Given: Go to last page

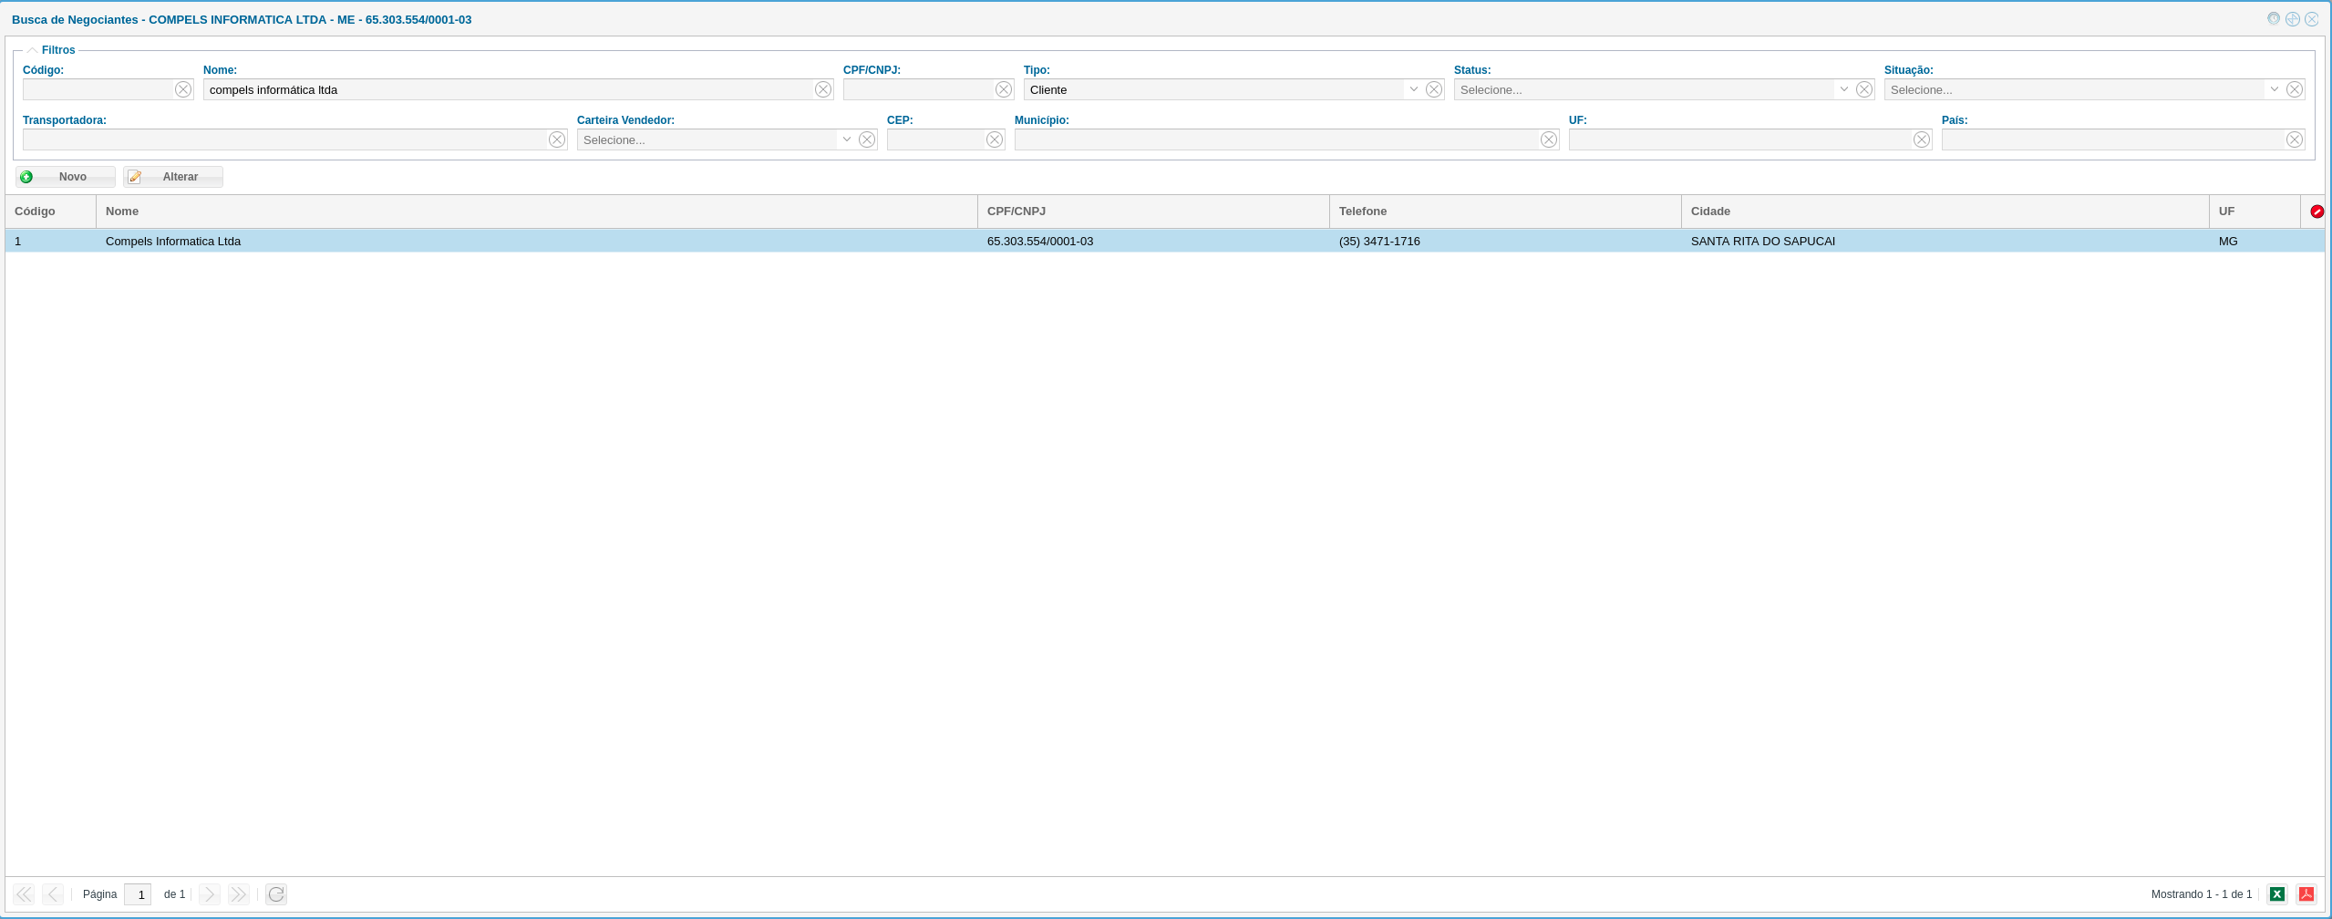Looking at the screenshot, I should tap(238, 894).
